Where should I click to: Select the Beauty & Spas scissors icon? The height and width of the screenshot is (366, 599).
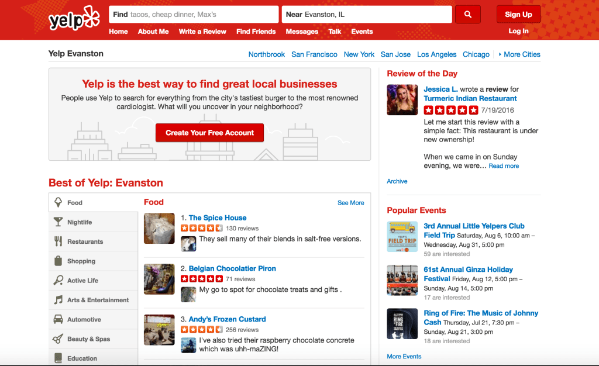tap(58, 339)
